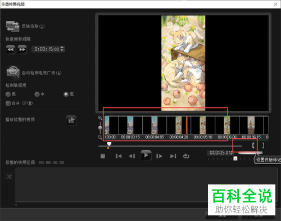The image size is (281, 221).
Task: Click the orange playhead marker in the filmstrip
Action: point(187,125)
